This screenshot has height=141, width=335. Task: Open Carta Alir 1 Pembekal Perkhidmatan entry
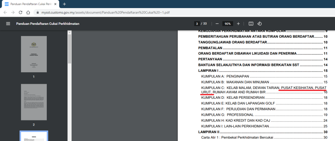tap(264, 138)
